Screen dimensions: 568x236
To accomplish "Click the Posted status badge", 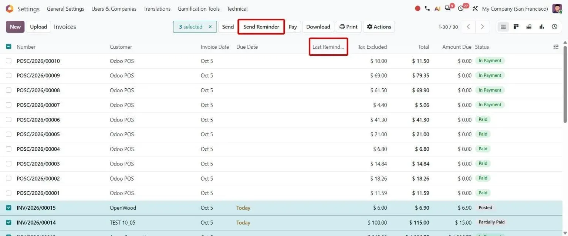I will 485,208.
